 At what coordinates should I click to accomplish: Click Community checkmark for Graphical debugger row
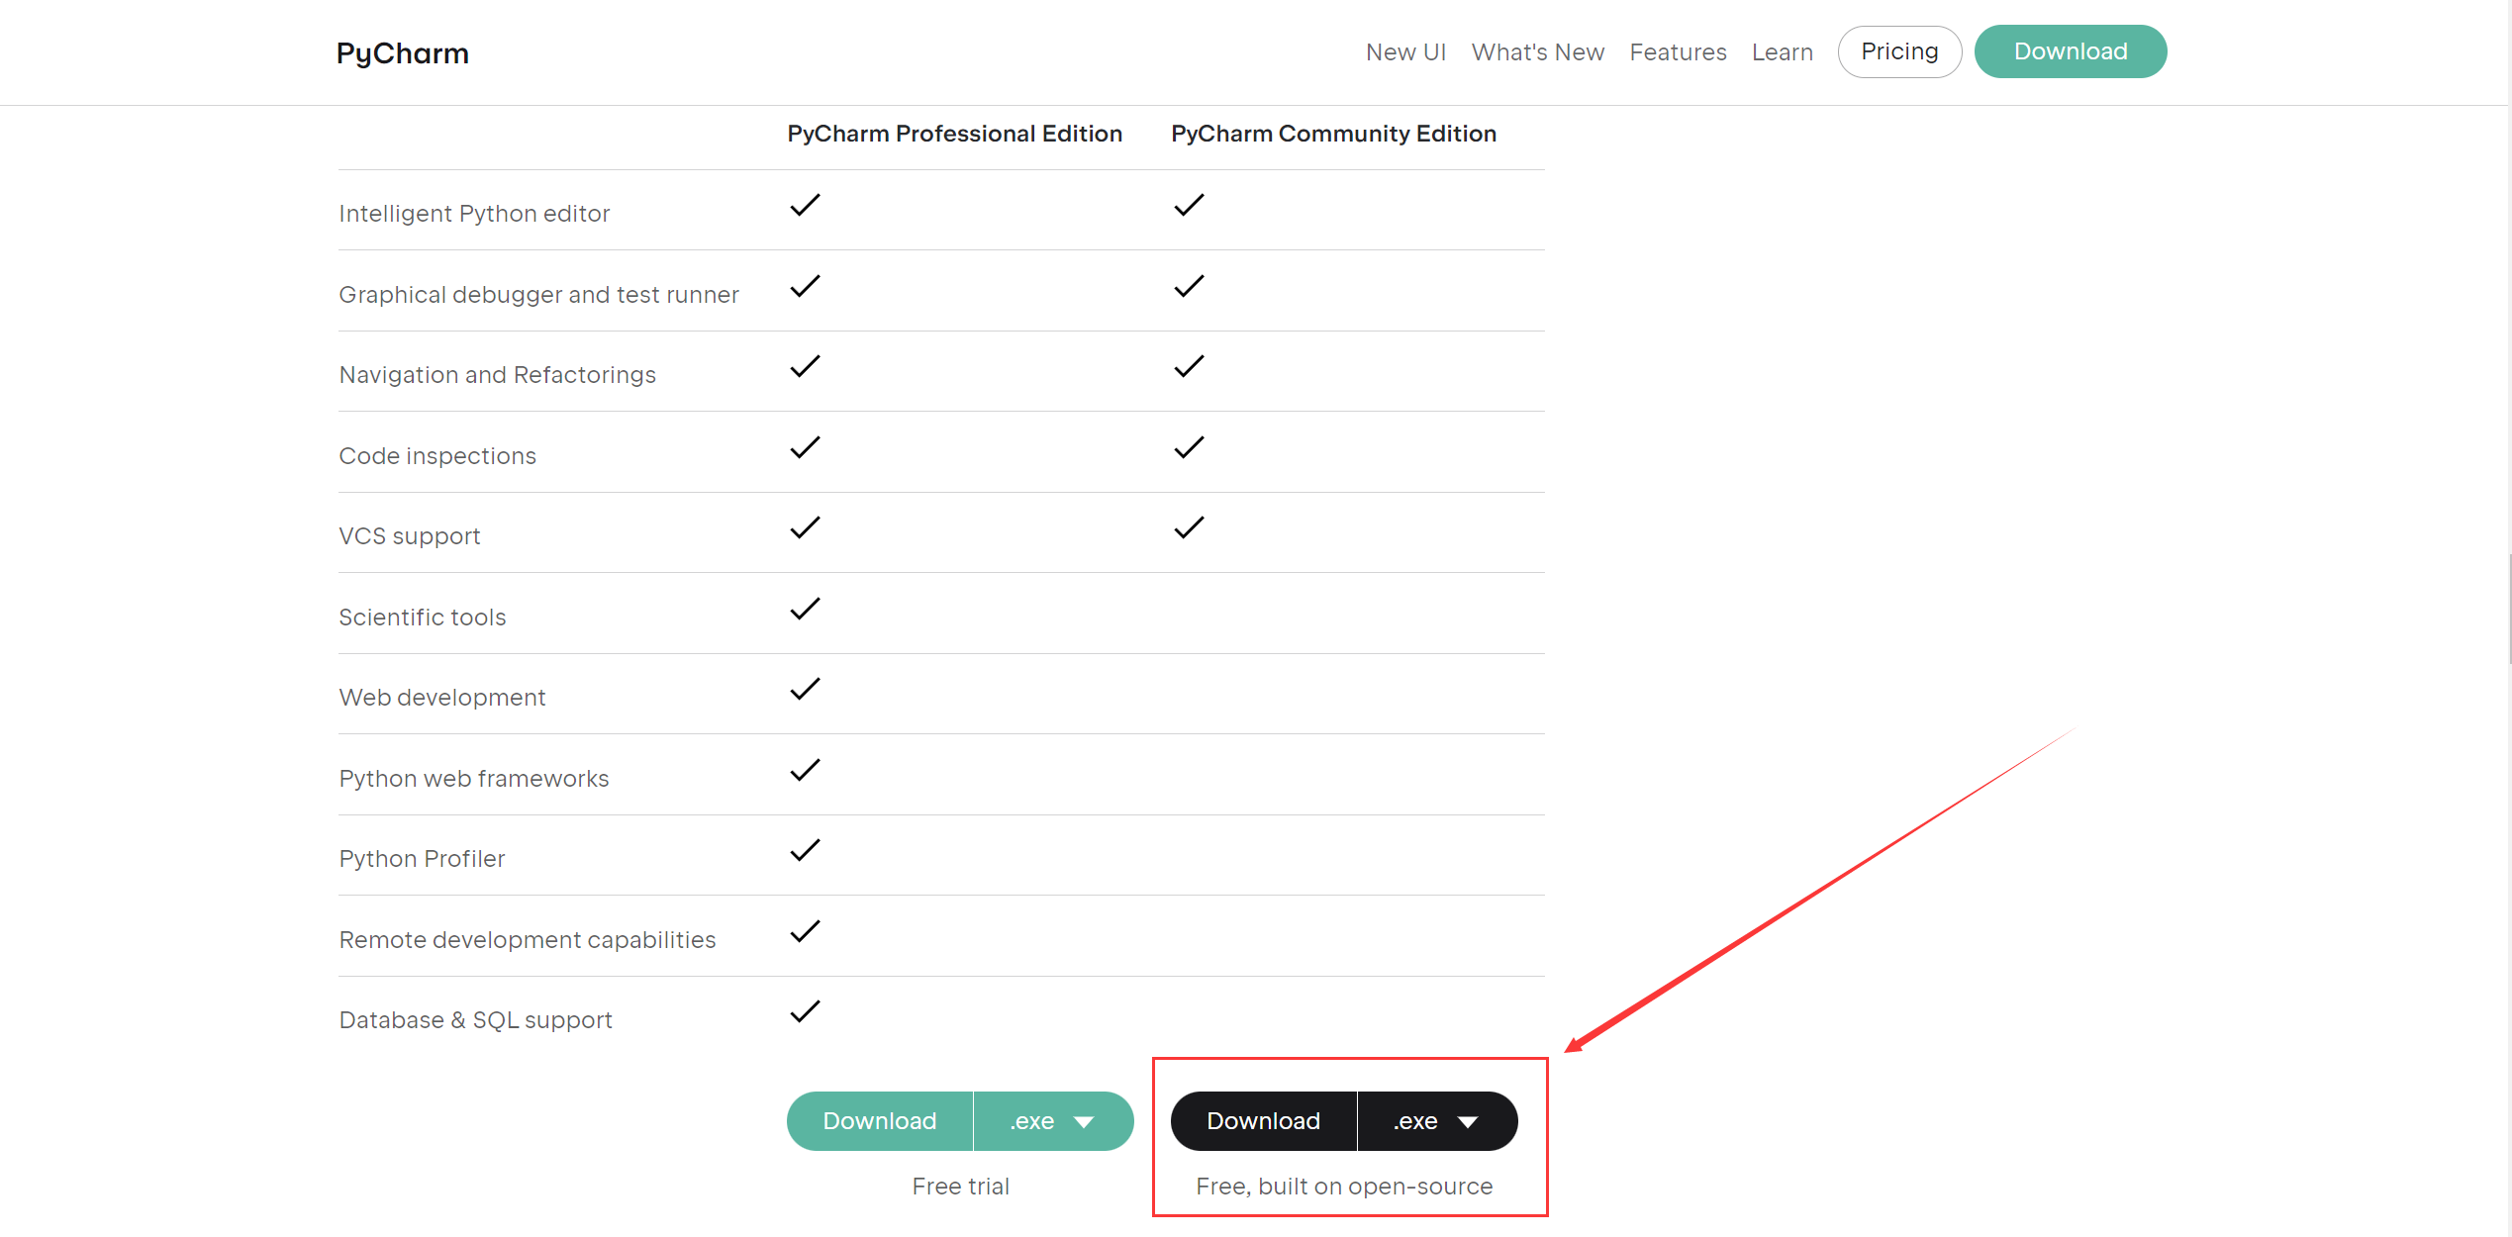click(1189, 286)
